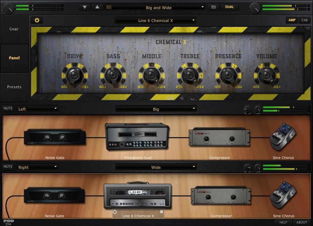Toggle the yellow amp power icon
Screen dimensions: 313x226
[37, 20]
